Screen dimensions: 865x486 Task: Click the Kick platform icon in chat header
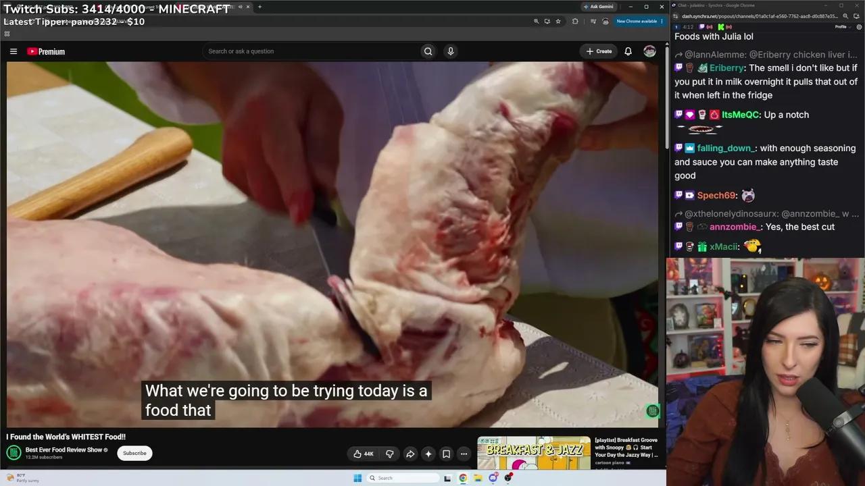(720, 27)
